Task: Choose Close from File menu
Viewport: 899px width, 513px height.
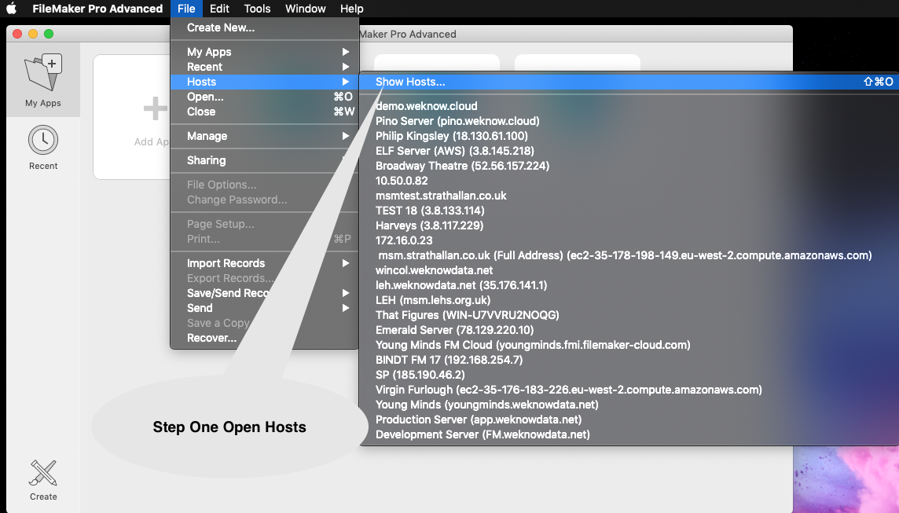Action: click(265, 112)
